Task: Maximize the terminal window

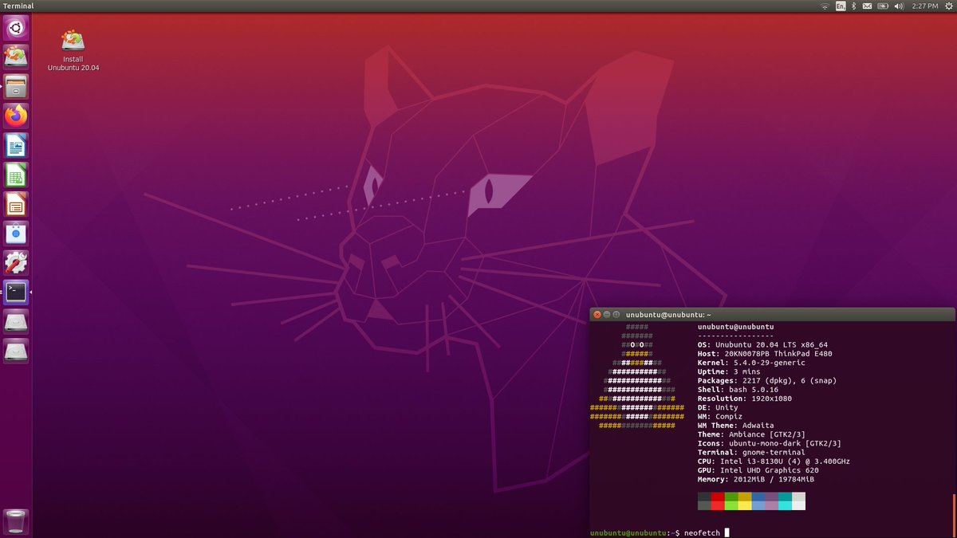Action: [616, 315]
